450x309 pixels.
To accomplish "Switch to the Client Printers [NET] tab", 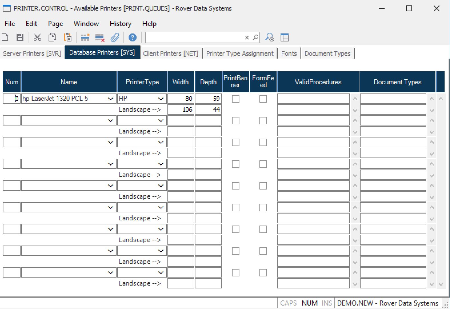I will [171, 53].
